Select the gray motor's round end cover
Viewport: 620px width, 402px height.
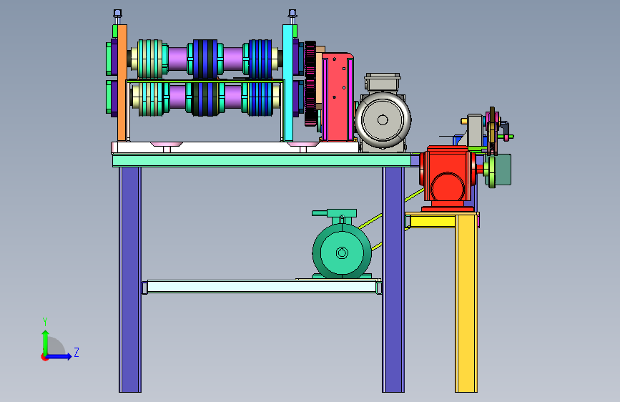(383, 120)
